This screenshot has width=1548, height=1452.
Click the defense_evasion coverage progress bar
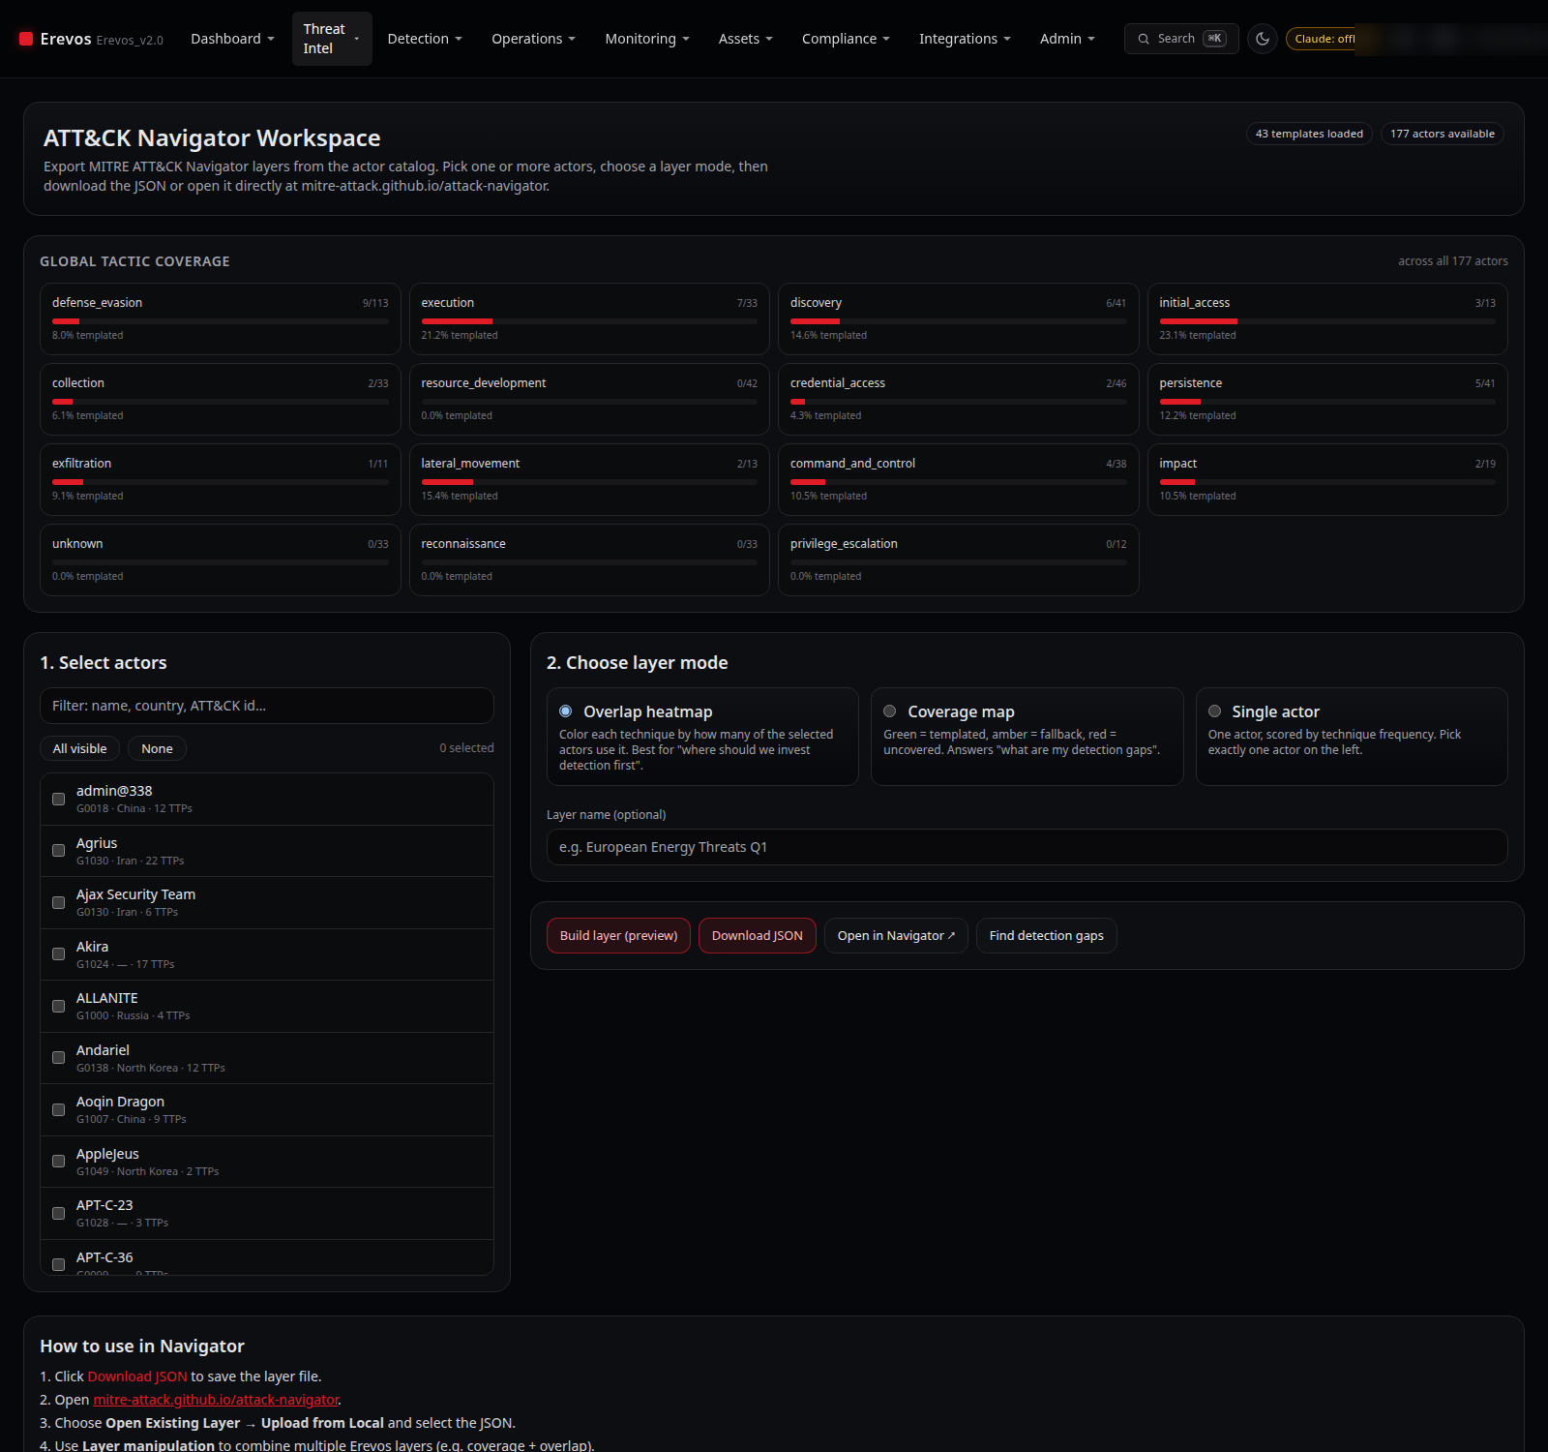(x=221, y=320)
